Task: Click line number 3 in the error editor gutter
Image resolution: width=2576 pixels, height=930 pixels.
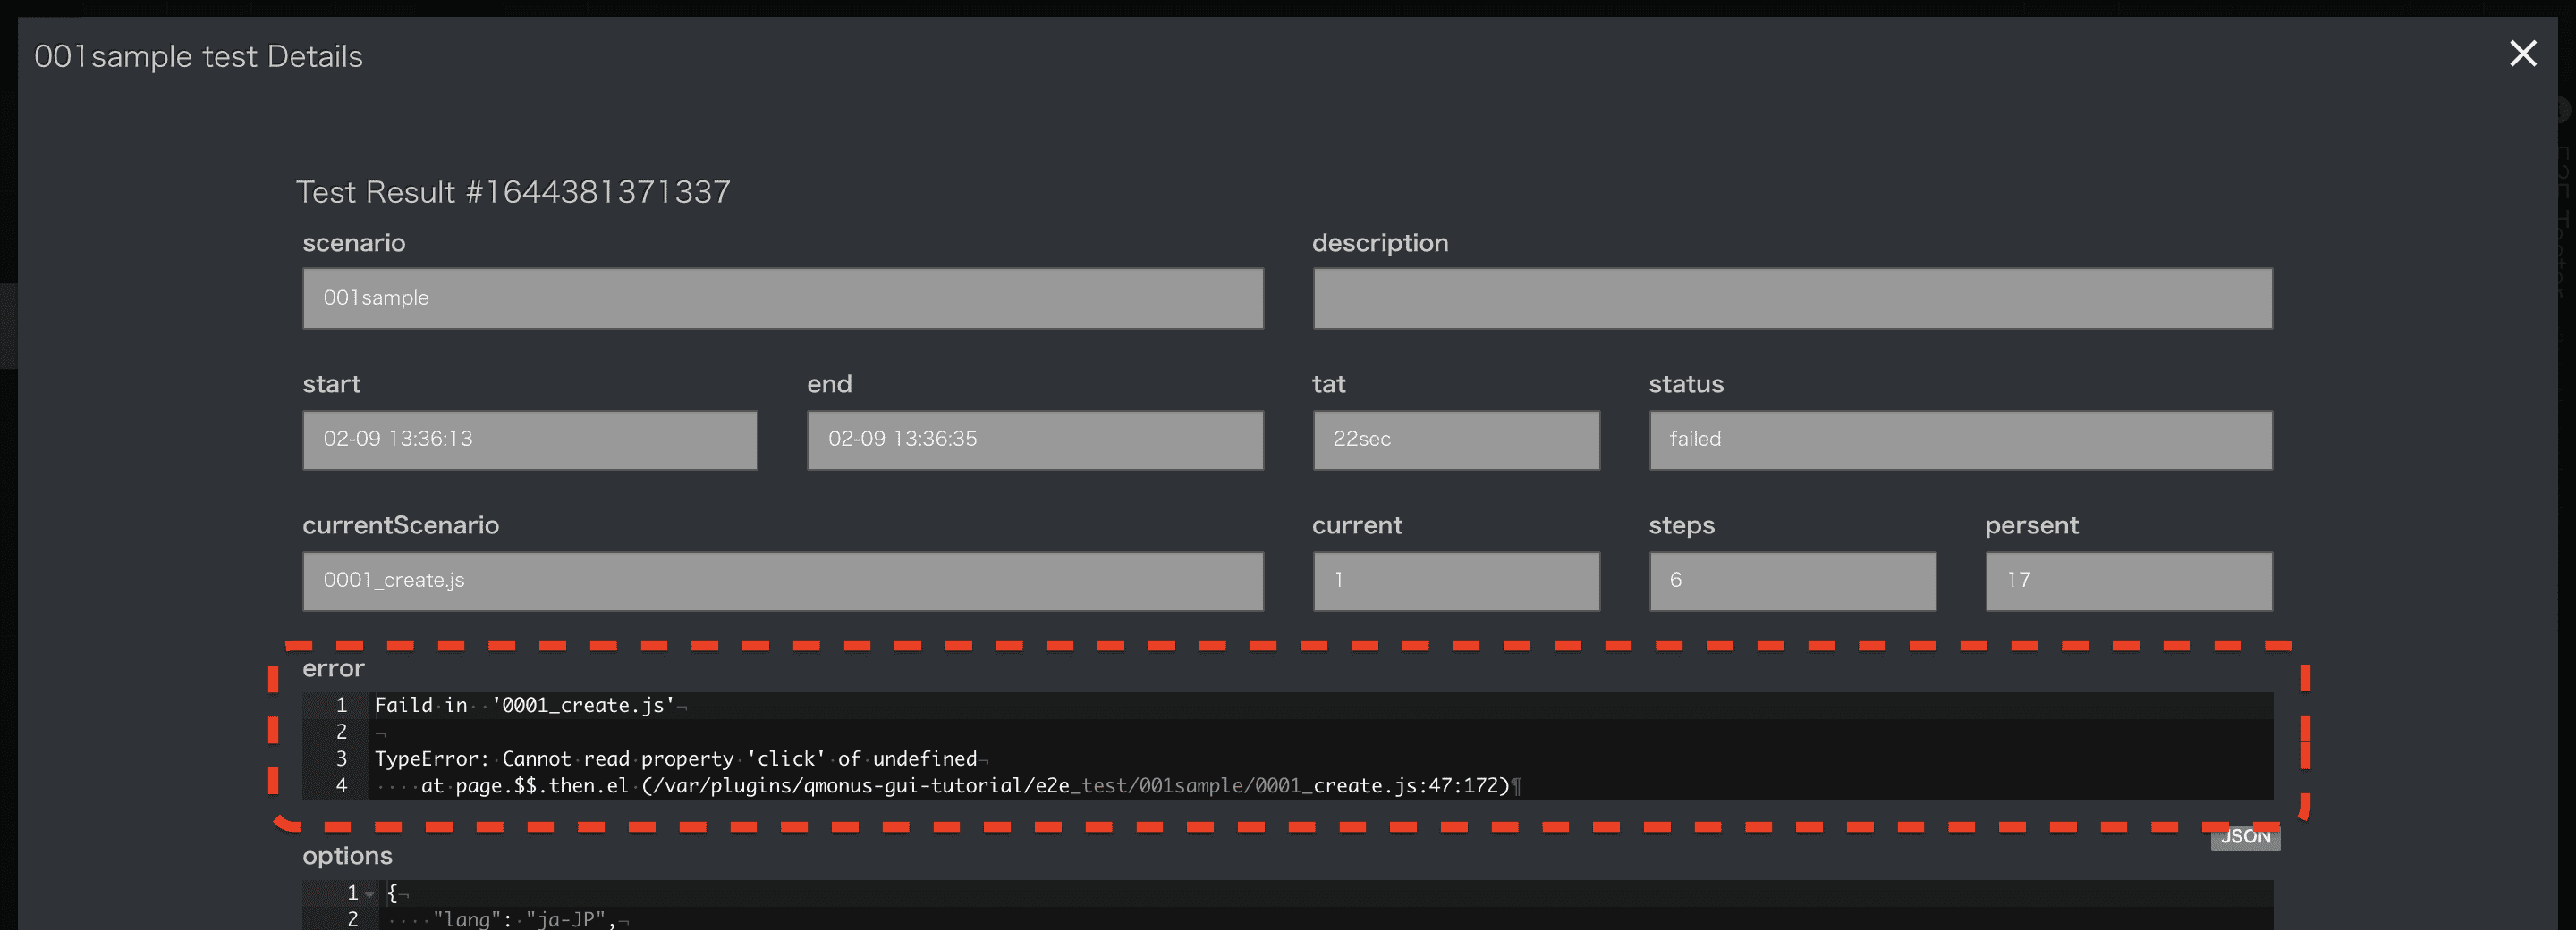Action: coord(341,759)
